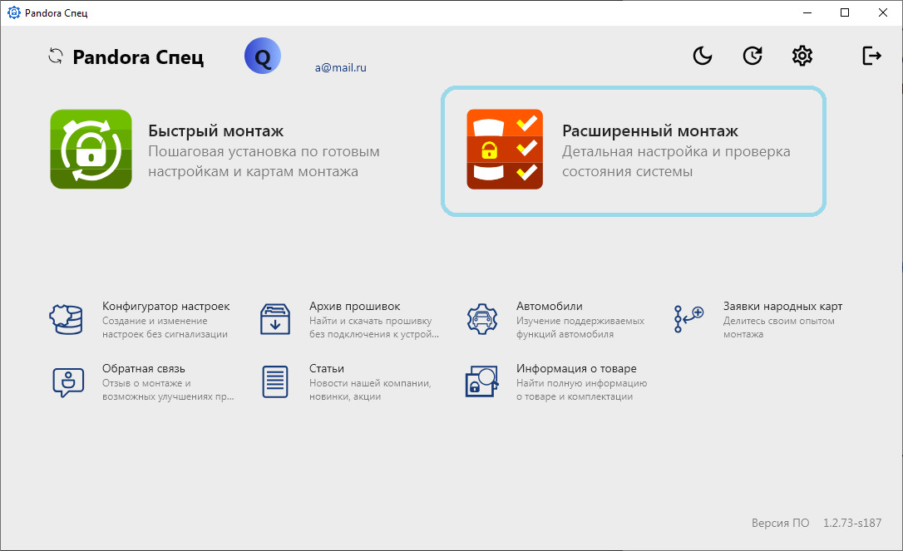This screenshot has height=551, width=903.
Task: Click the Автомобили car gear icon
Action: pos(481,319)
